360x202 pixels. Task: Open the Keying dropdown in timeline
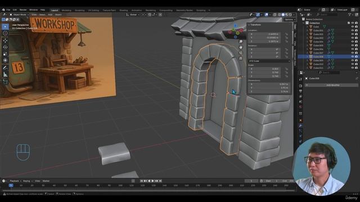(28, 181)
